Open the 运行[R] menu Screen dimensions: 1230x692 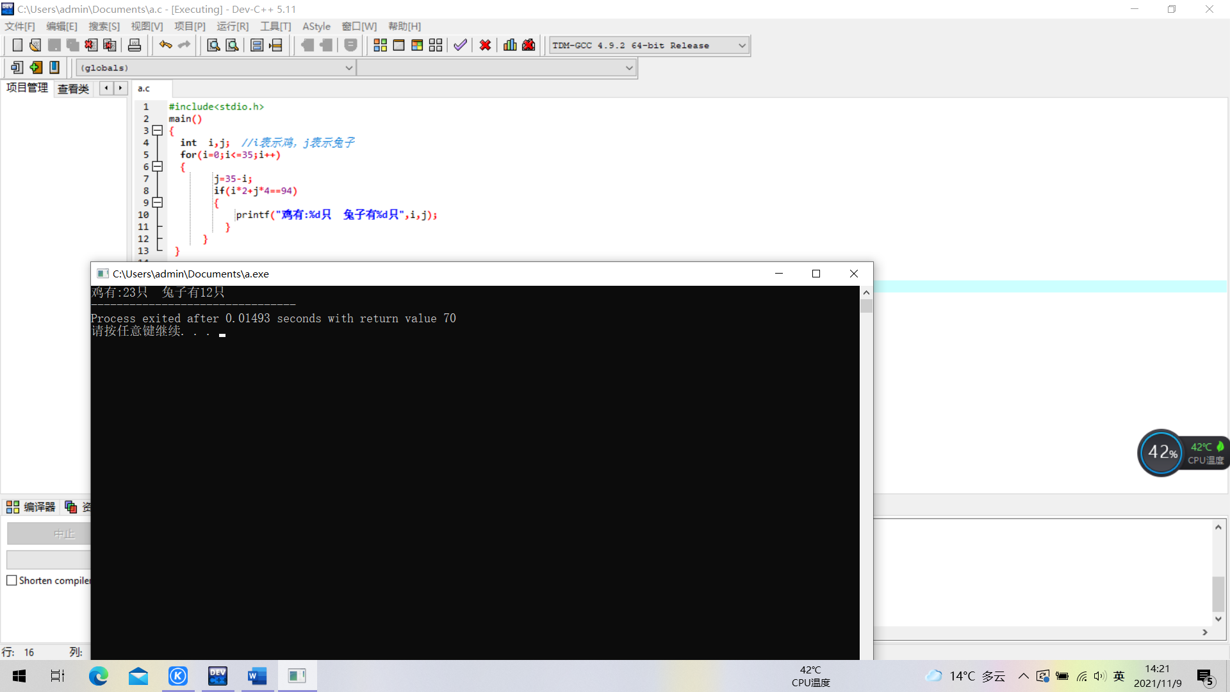pos(232,26)
